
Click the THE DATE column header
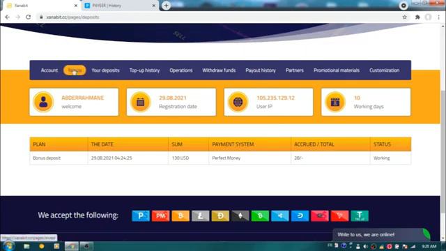(x=128, y=144)
